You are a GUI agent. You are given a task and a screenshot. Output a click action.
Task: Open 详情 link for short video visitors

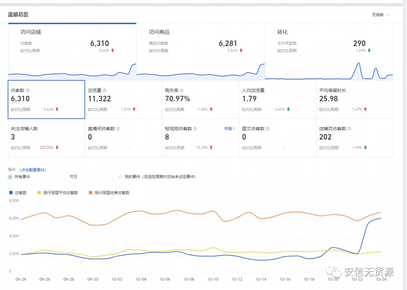click(x=229, y=128)
